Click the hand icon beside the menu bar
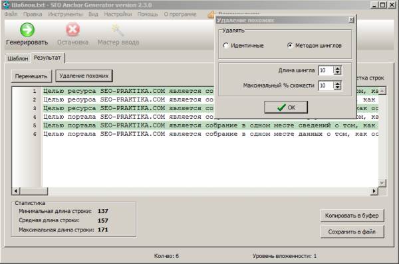The width and height of the screenshot is (399, 264). pyautogui.click(x=211, y=14)
